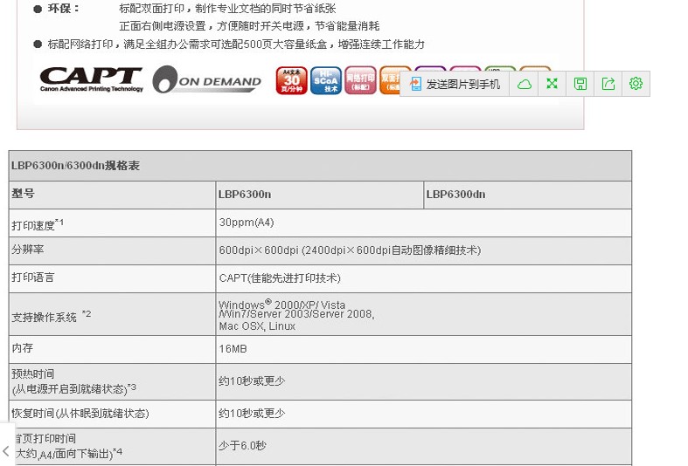
Task: Select the 打印语言 row label
Action: click(33, 278)
